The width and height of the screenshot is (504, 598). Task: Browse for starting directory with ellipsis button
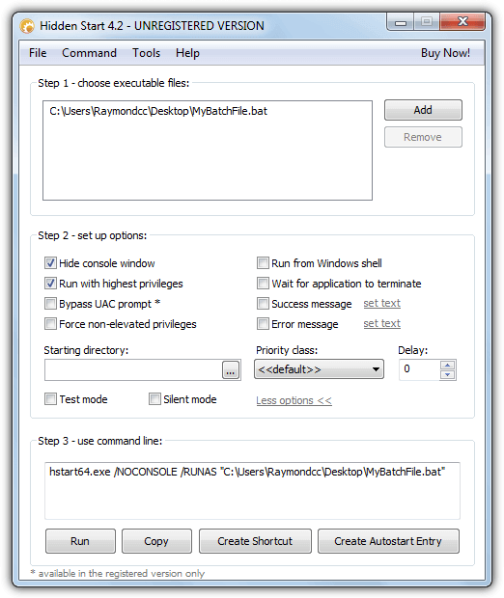tap(231, 369)
